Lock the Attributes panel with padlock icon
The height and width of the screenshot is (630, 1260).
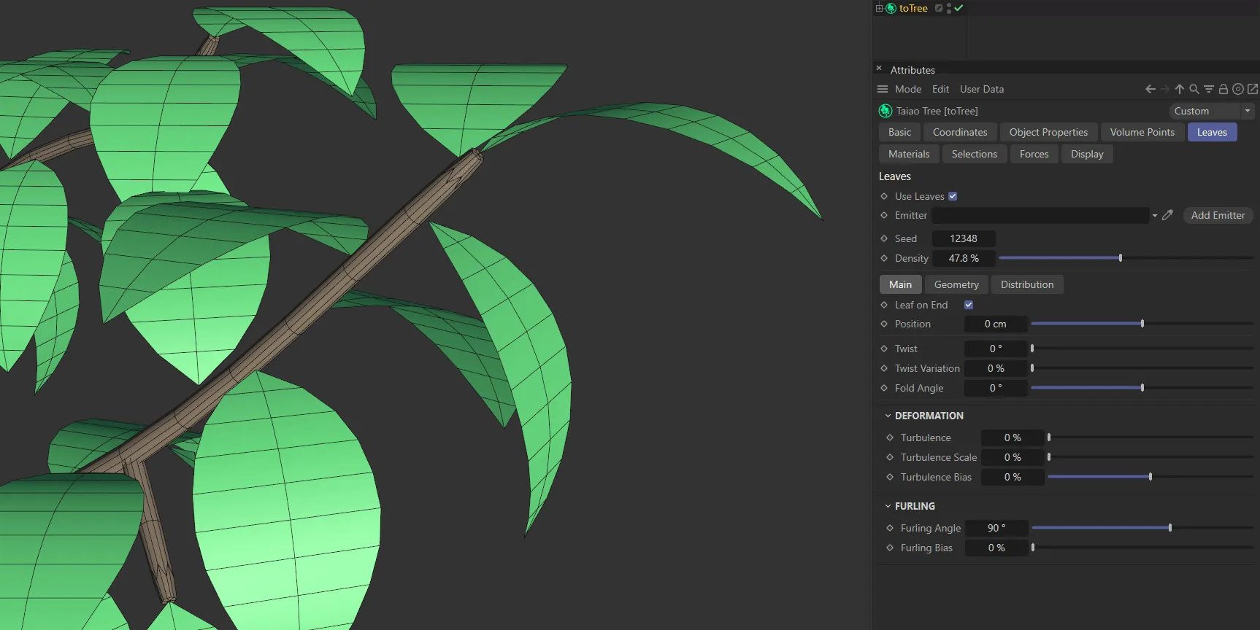pos(1223,89)
